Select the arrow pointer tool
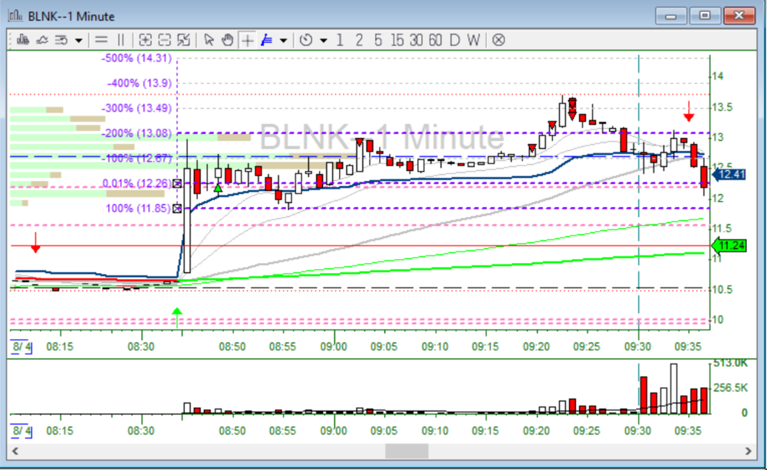This screenshot has height=470, width=767. [x=209, y=40]
